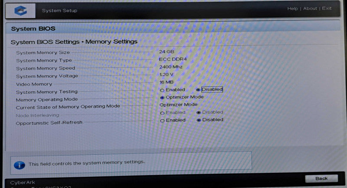The width and height of the screenshot is (347, 188).
Task: Click the Opportunistic Self-Refresh label
Action: click(49, 123)
